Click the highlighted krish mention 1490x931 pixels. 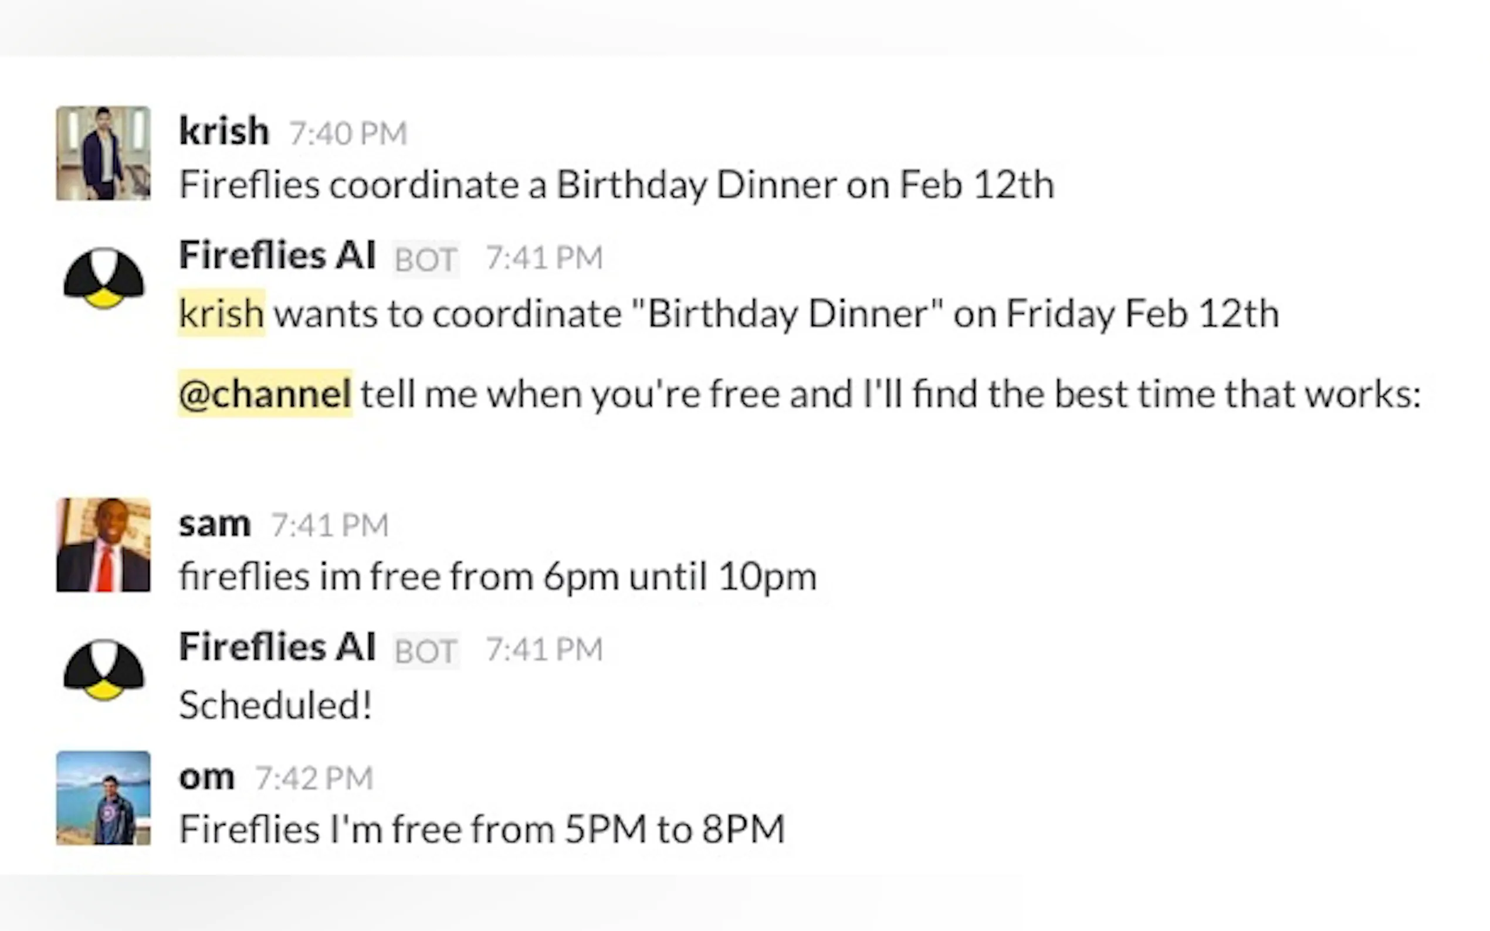coord(221,314)
